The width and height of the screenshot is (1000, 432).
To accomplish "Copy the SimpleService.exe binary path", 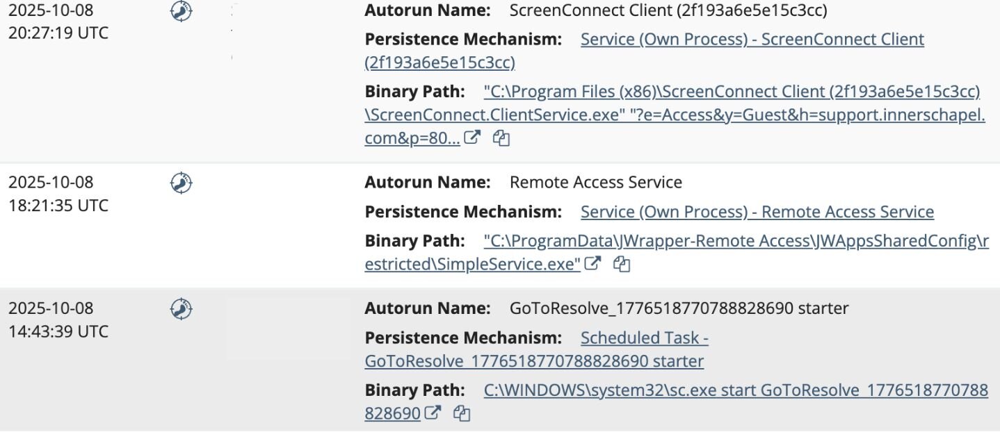I will (x=622, y=264).
